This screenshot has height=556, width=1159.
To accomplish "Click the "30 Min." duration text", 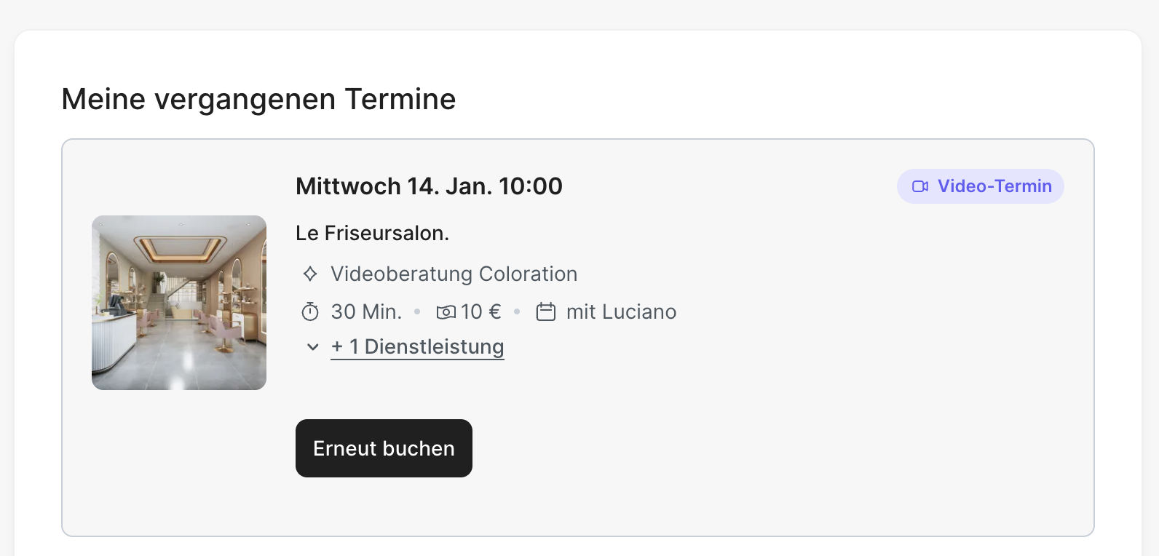I will click(x=366, y=312).
